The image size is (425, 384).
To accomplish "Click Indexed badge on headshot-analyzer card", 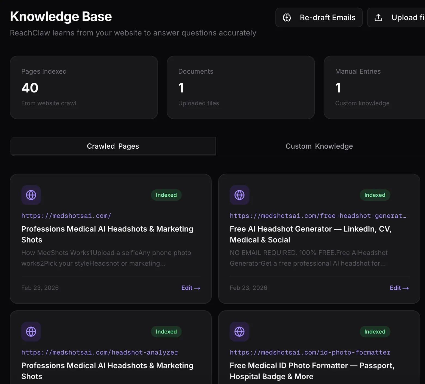I will (x=166, y=332).
